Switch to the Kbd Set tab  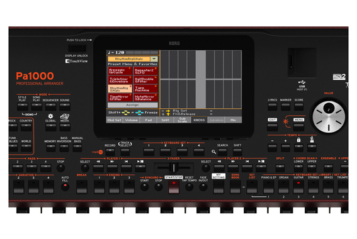pyautogui.click(x=115, y=120)
